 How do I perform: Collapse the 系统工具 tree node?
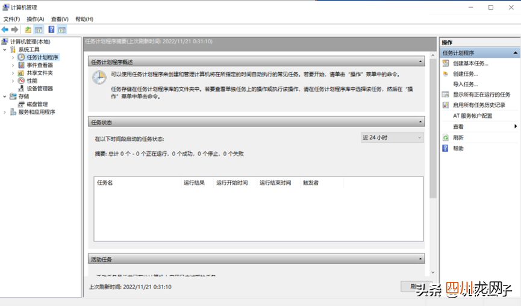[x=5, y=49]
